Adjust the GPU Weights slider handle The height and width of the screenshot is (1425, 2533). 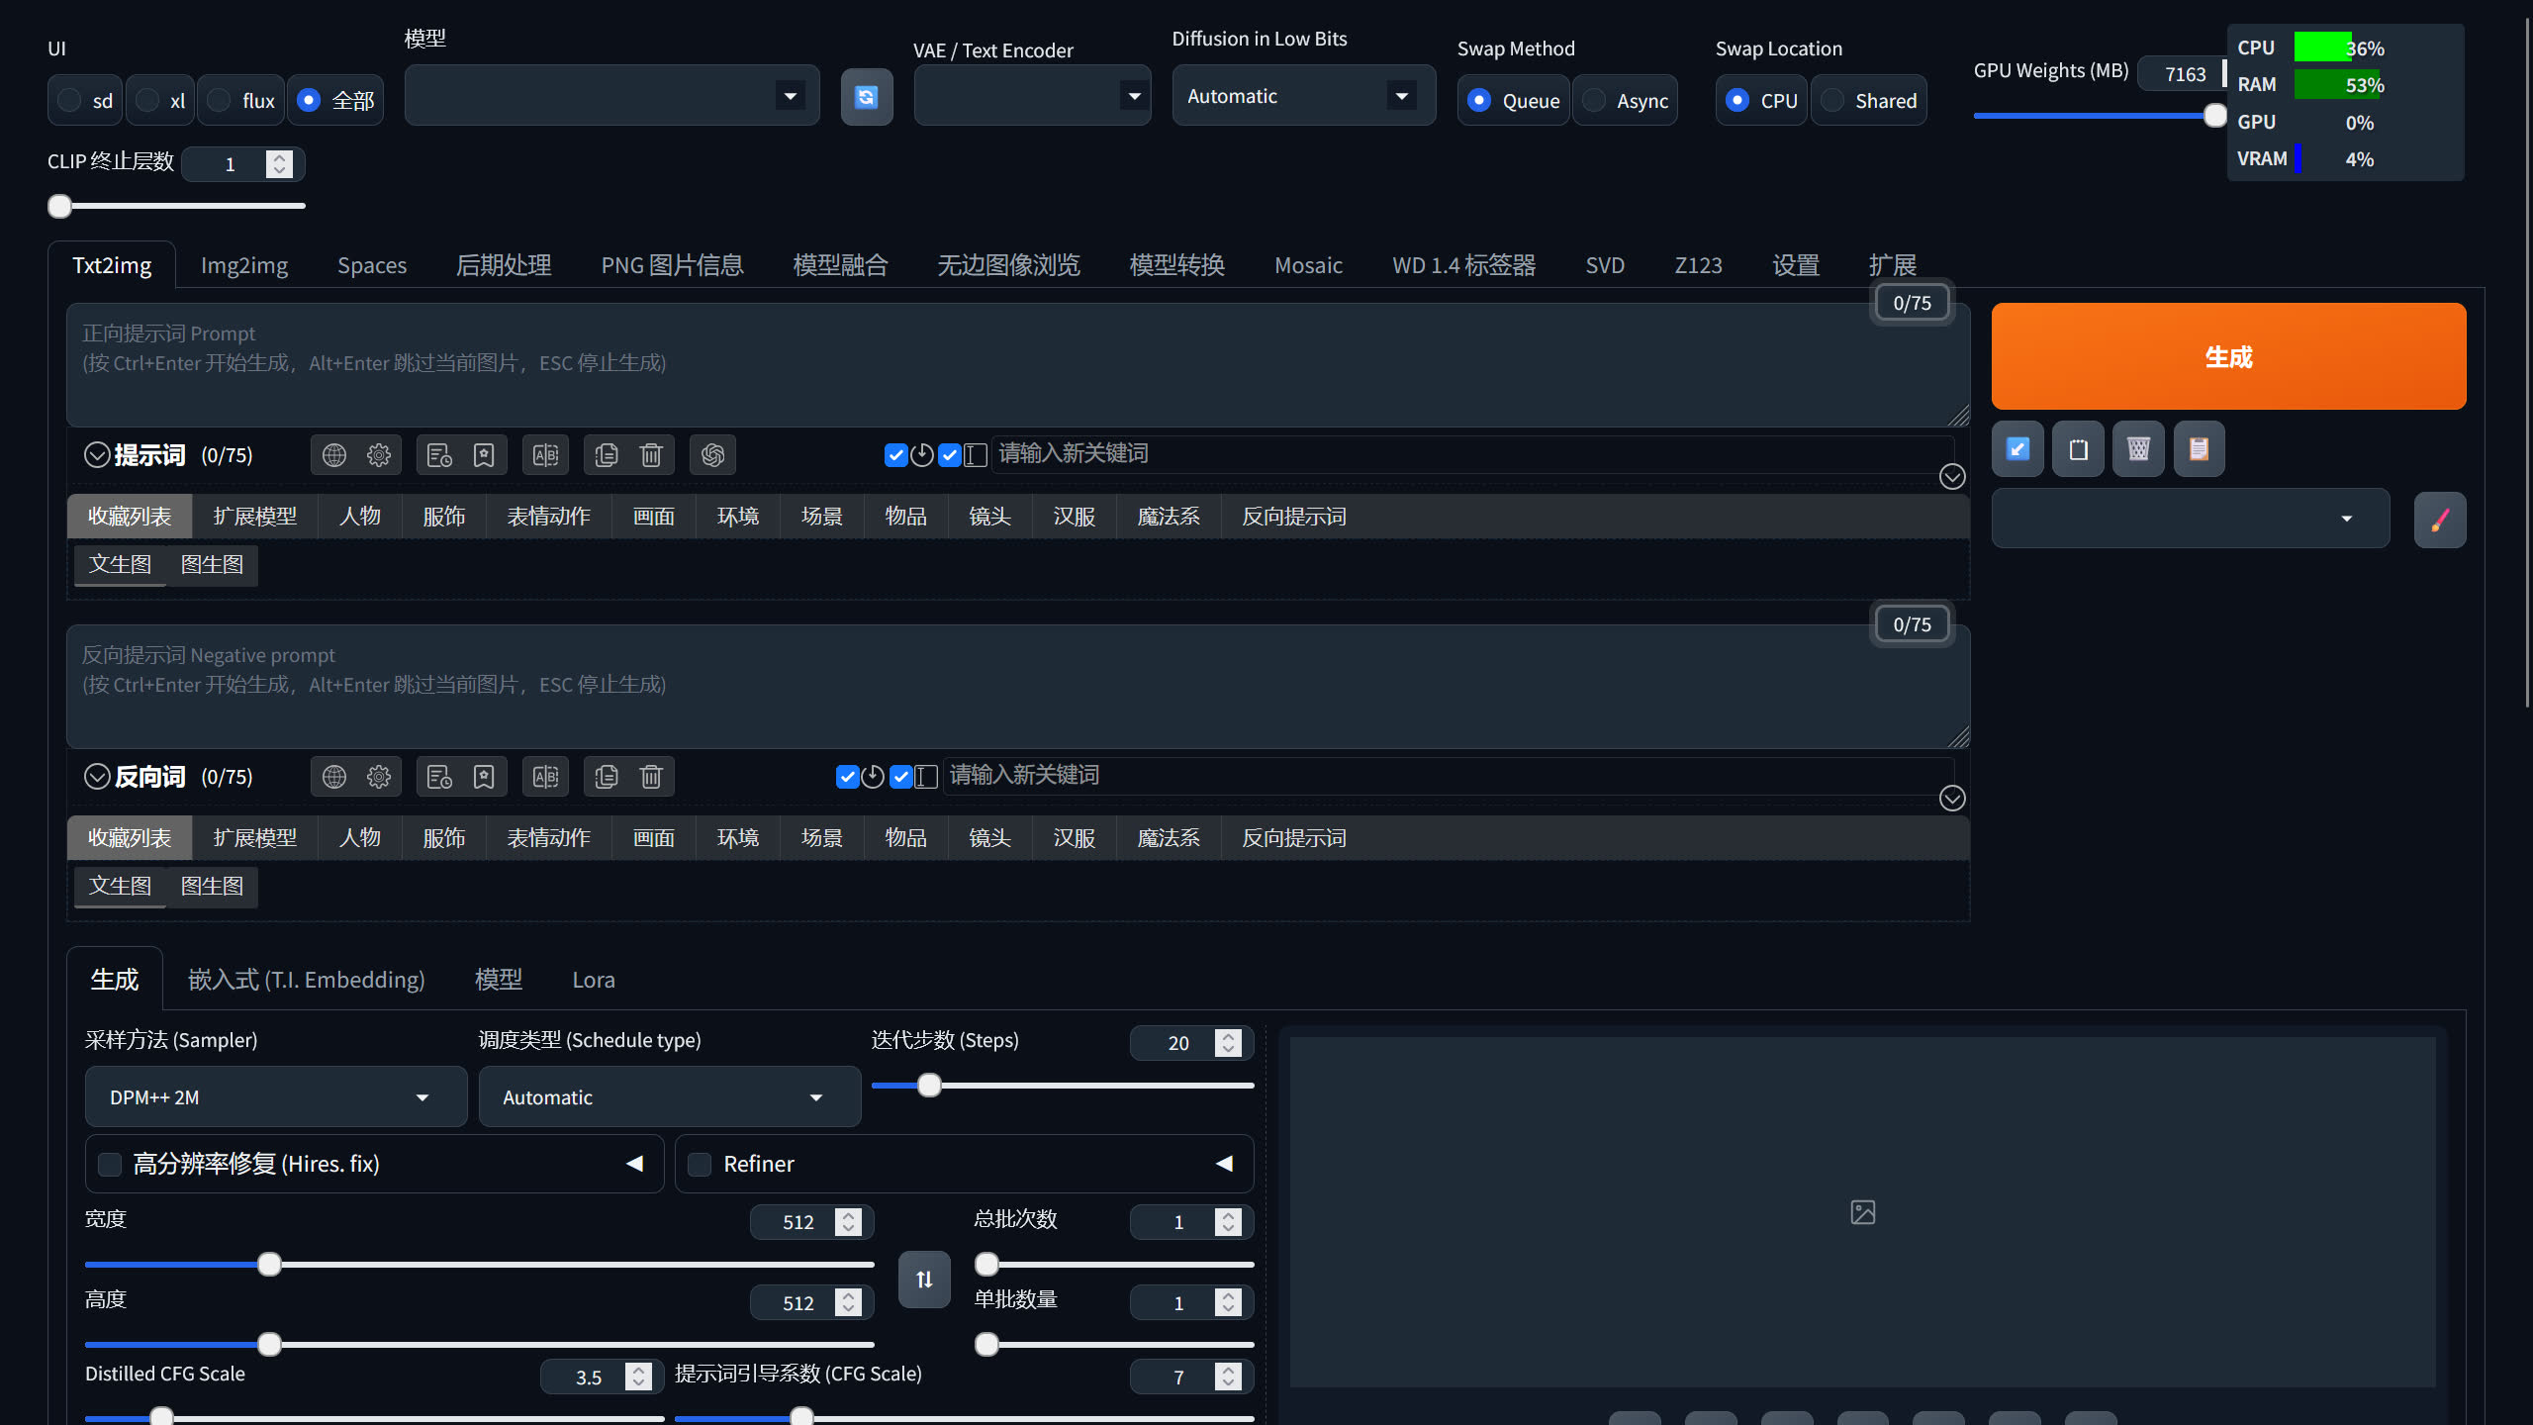[x=2215, y=116]
